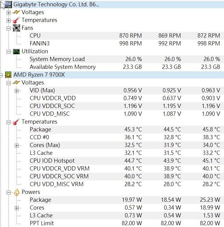Click the 19.97 W Package power value

(132, 200)
